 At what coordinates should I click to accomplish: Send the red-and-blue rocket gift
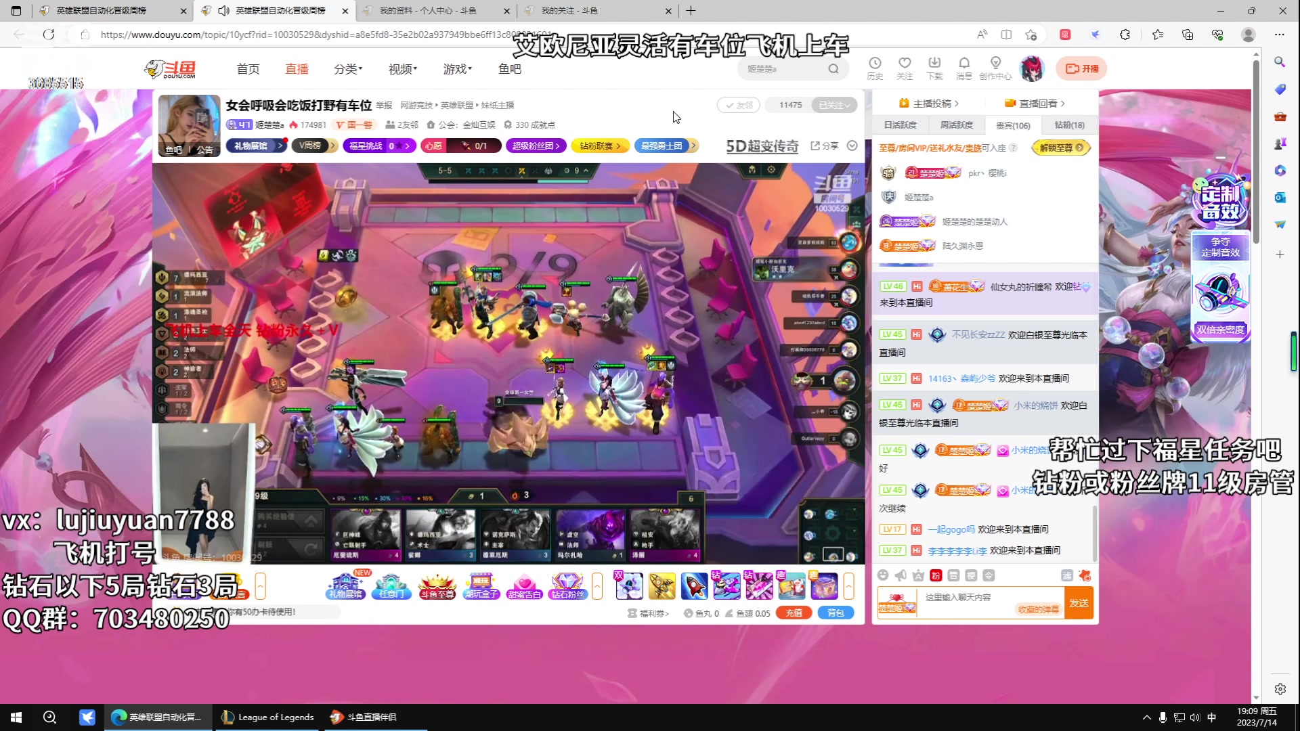click(x=694, y=585)
